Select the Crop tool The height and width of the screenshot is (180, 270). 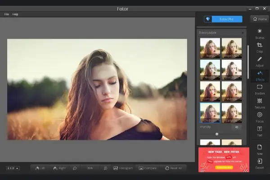(260, 48)
